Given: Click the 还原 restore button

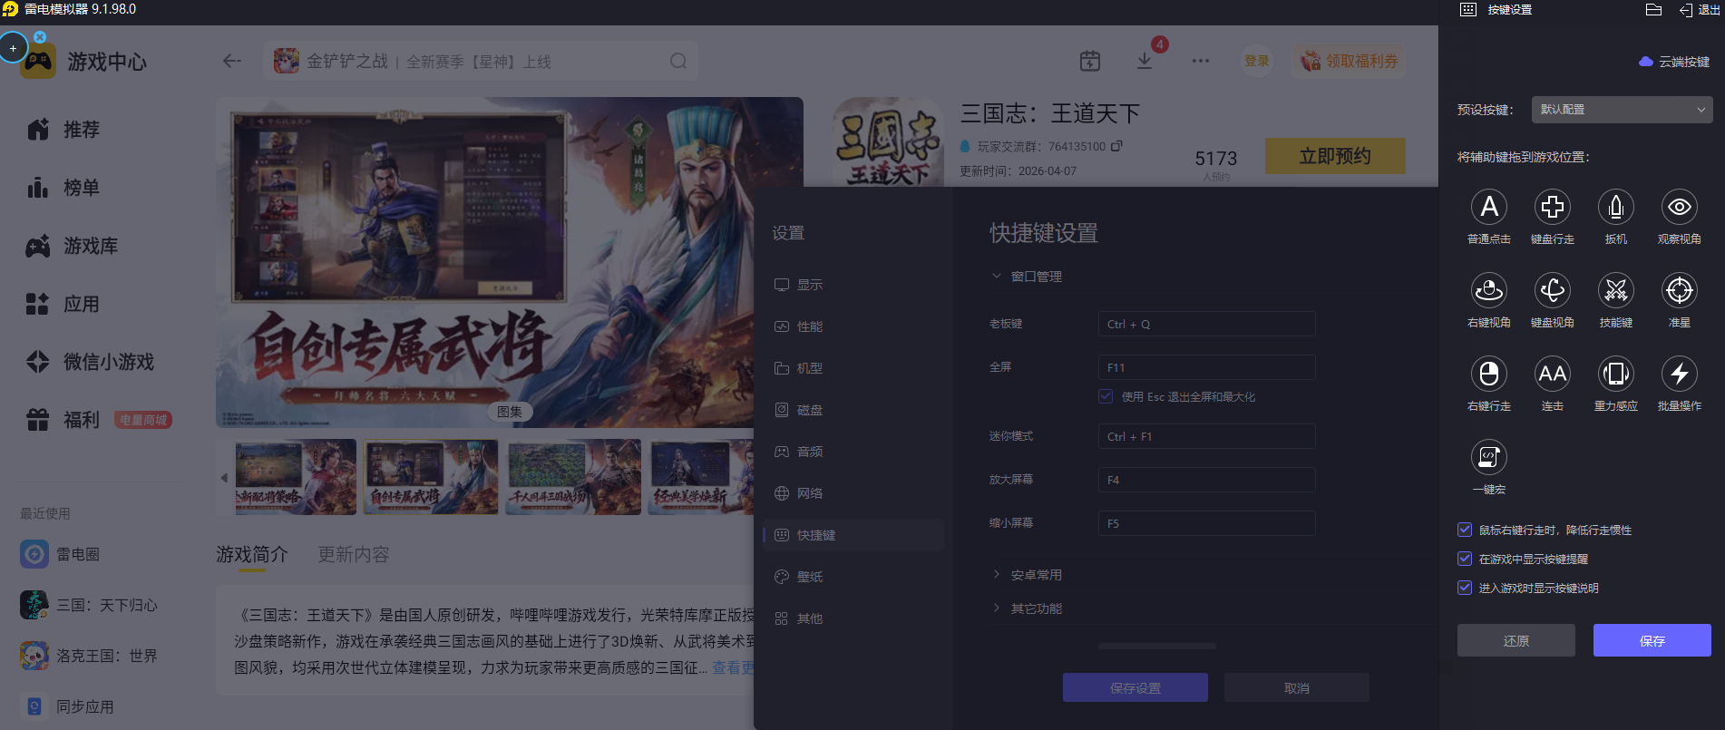Looking at the screenshot, I should click(x=1516, y=640).
